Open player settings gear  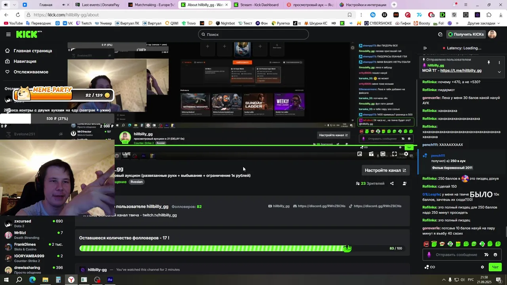coord(406,154)
